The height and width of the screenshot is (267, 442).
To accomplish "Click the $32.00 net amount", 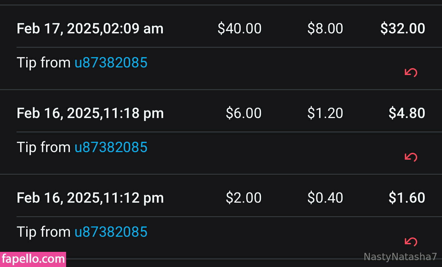I will 402,29.
